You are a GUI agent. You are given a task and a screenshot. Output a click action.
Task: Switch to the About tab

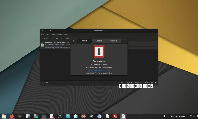click(x=84, y=41)
